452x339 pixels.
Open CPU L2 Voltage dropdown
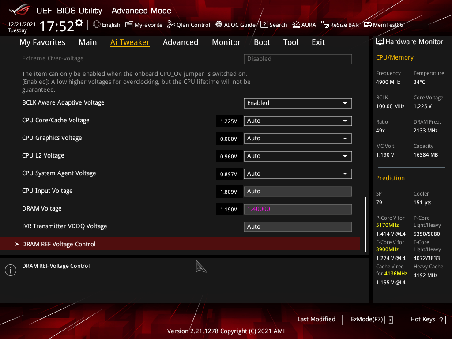tap(298, 156)
